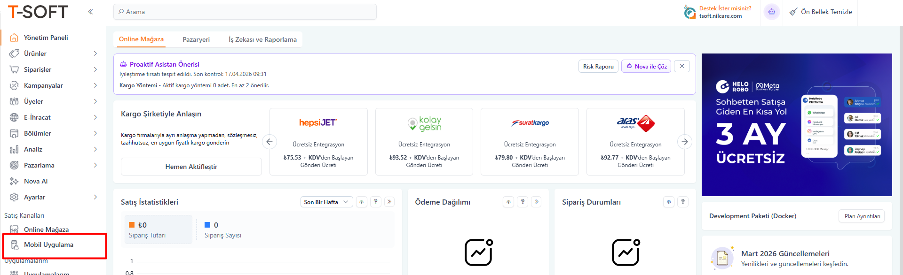Collapse sidebar with double-chevron icon

(90, 12)
